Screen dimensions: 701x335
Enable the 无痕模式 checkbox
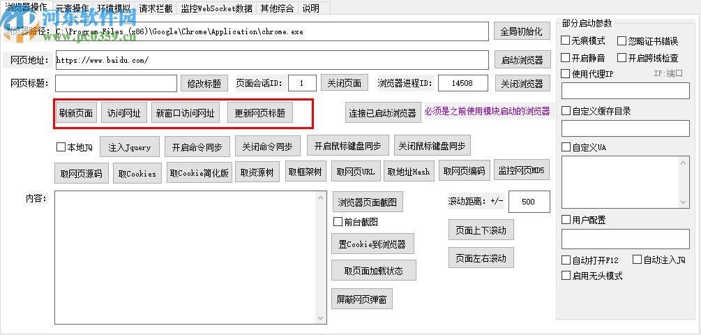(566, 40)
